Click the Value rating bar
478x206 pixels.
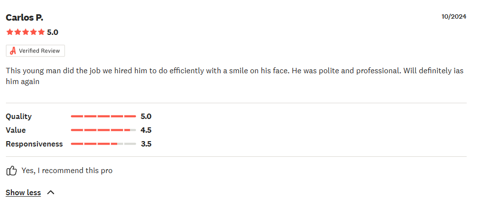tap(103, 130)
